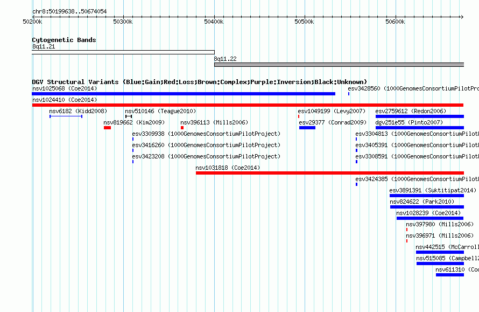This screenshot has width=479, height=312.
Task: Open the esv2759612 (Redon2006) blue bar
Action: 420,116
